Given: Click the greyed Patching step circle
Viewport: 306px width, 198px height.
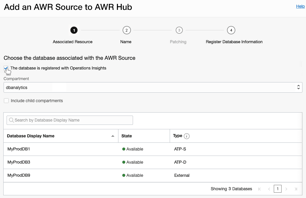Looking at the screenshot, I should click(x=179, y=30).
